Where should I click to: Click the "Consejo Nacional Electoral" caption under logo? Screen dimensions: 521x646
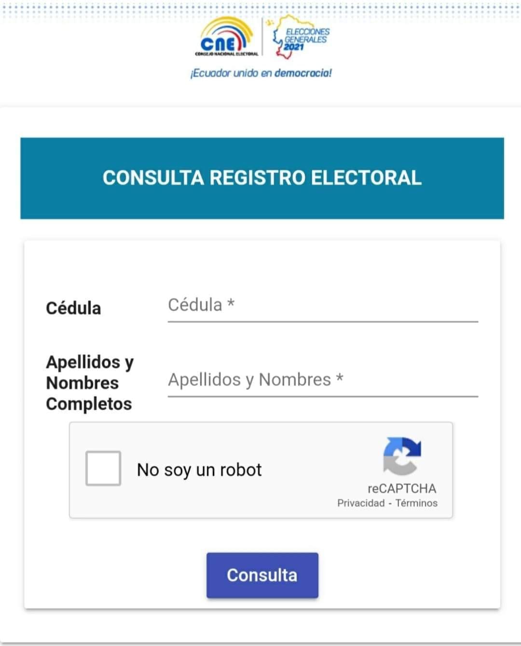pyautogui.click(x=226, y=54)
